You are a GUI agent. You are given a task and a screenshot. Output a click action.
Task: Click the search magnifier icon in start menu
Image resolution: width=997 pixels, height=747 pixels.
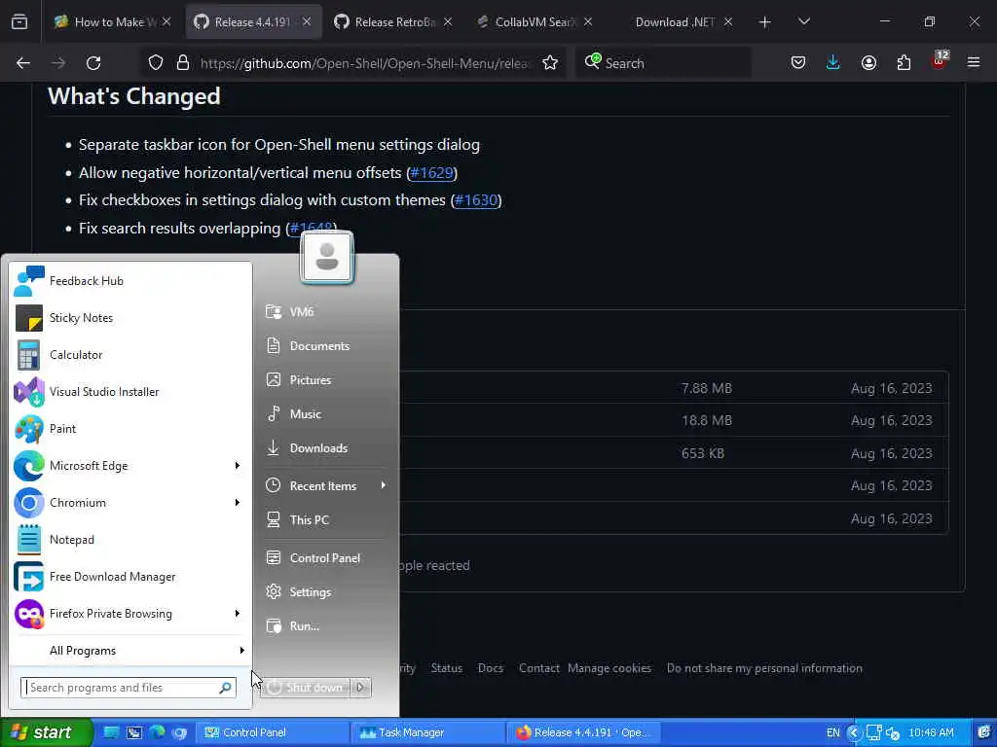click(x=225, y=688)
